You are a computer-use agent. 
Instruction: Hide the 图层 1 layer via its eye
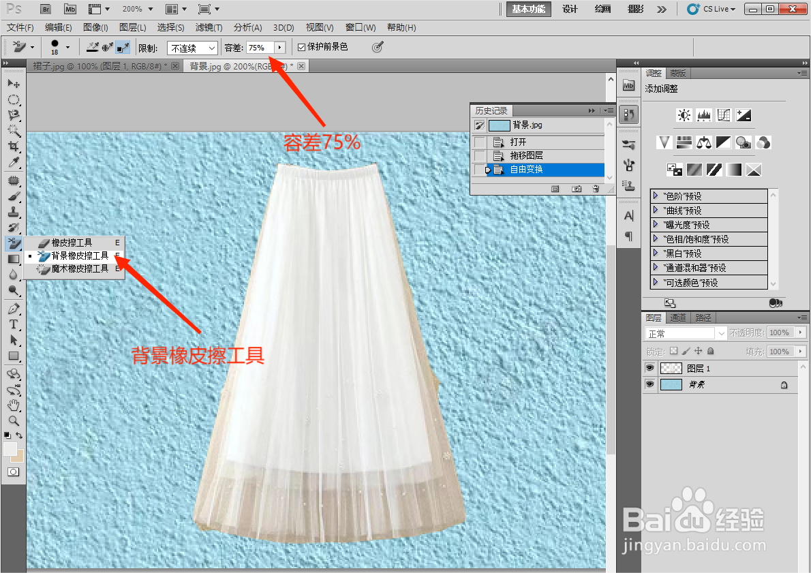[649, 368]
